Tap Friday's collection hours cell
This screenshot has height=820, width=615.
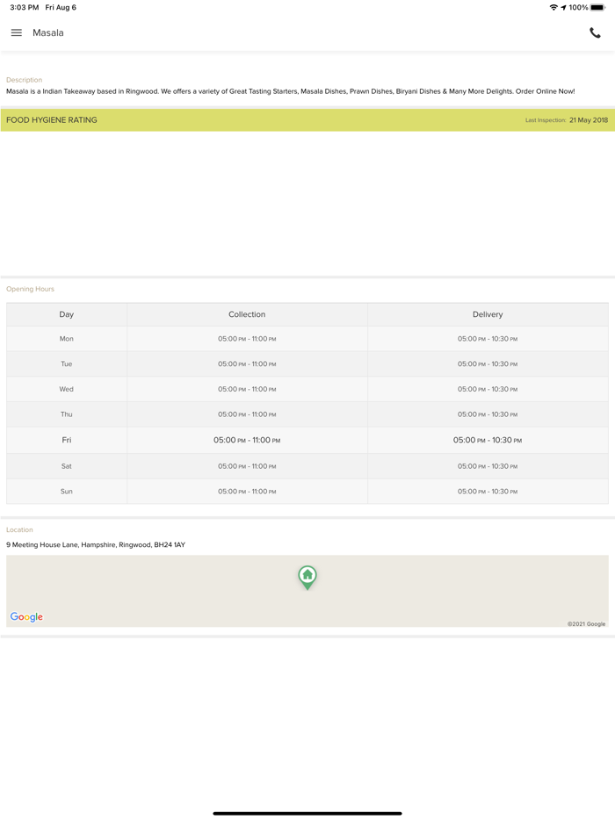pos(247,441)
